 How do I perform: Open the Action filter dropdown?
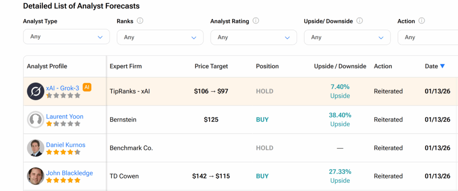pos(427,38)
